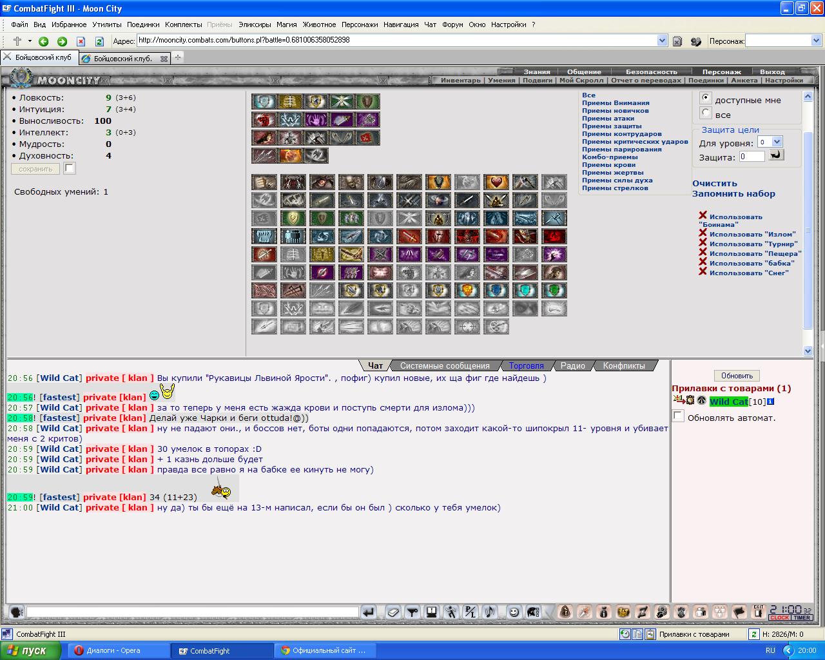Open the chat filter funnel icon
The width and height of the screenshot is (825, 660).
[412, 612]
